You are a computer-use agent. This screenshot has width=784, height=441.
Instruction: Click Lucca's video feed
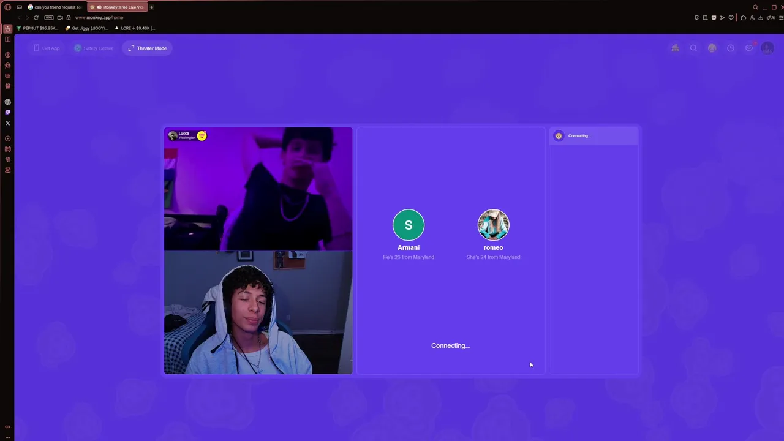click(x=258, y=189)
